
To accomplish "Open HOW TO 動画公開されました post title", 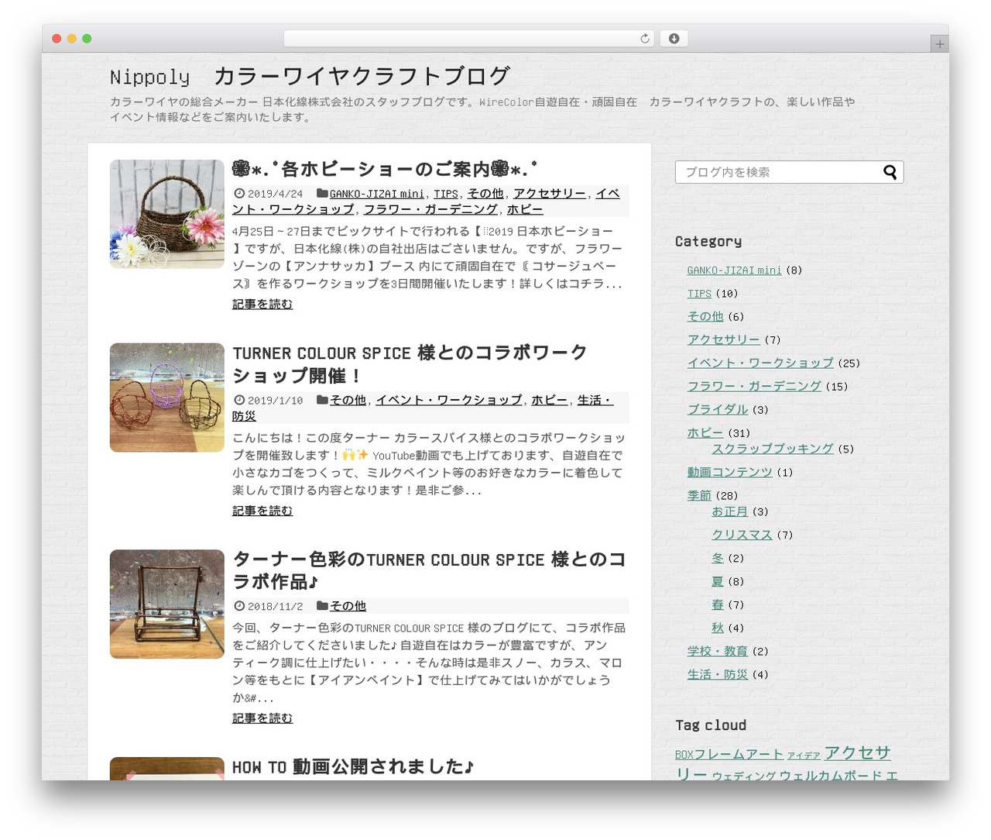I will point(353,767).
